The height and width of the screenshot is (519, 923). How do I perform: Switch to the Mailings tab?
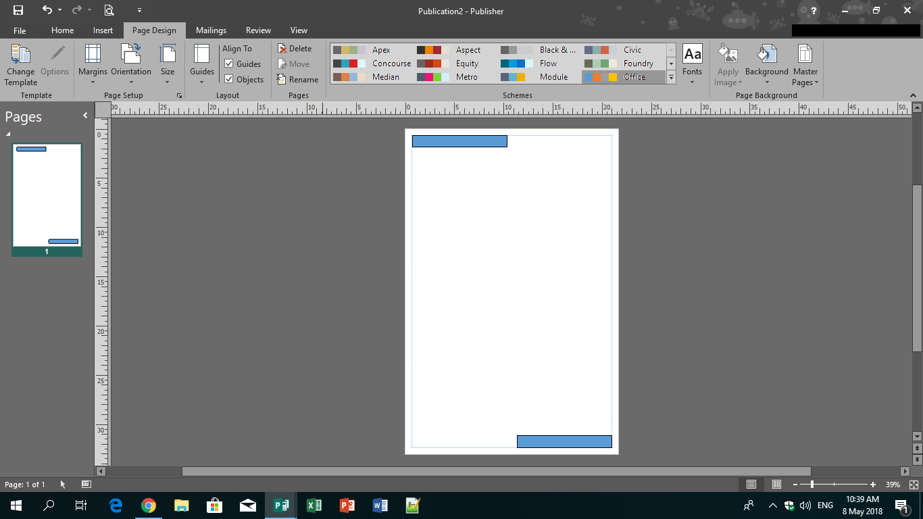(211, 30)
